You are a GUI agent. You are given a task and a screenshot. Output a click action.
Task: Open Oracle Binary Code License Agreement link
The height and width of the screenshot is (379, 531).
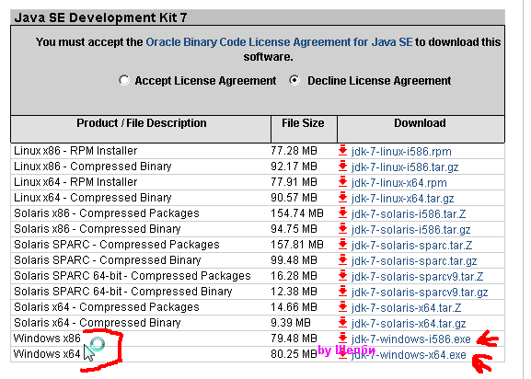[279, 42]
